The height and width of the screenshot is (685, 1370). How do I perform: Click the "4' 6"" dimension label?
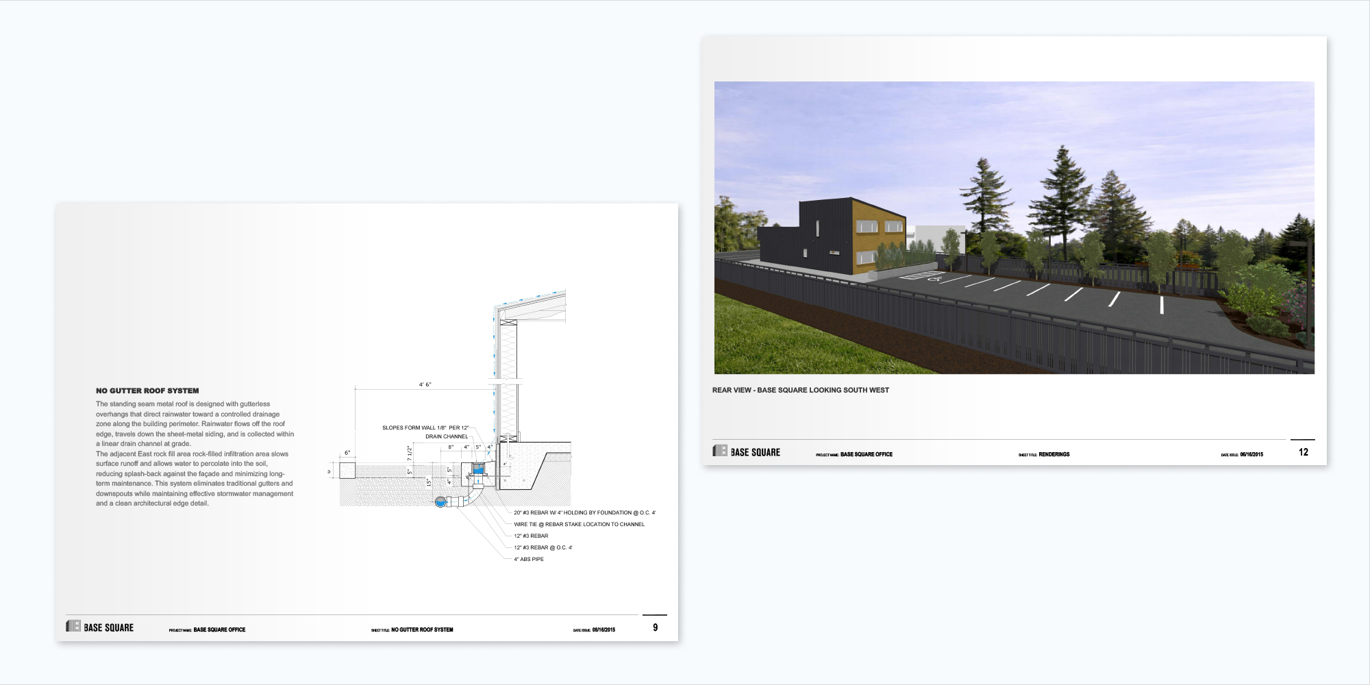pyautogui.click(x=425, y=385)
